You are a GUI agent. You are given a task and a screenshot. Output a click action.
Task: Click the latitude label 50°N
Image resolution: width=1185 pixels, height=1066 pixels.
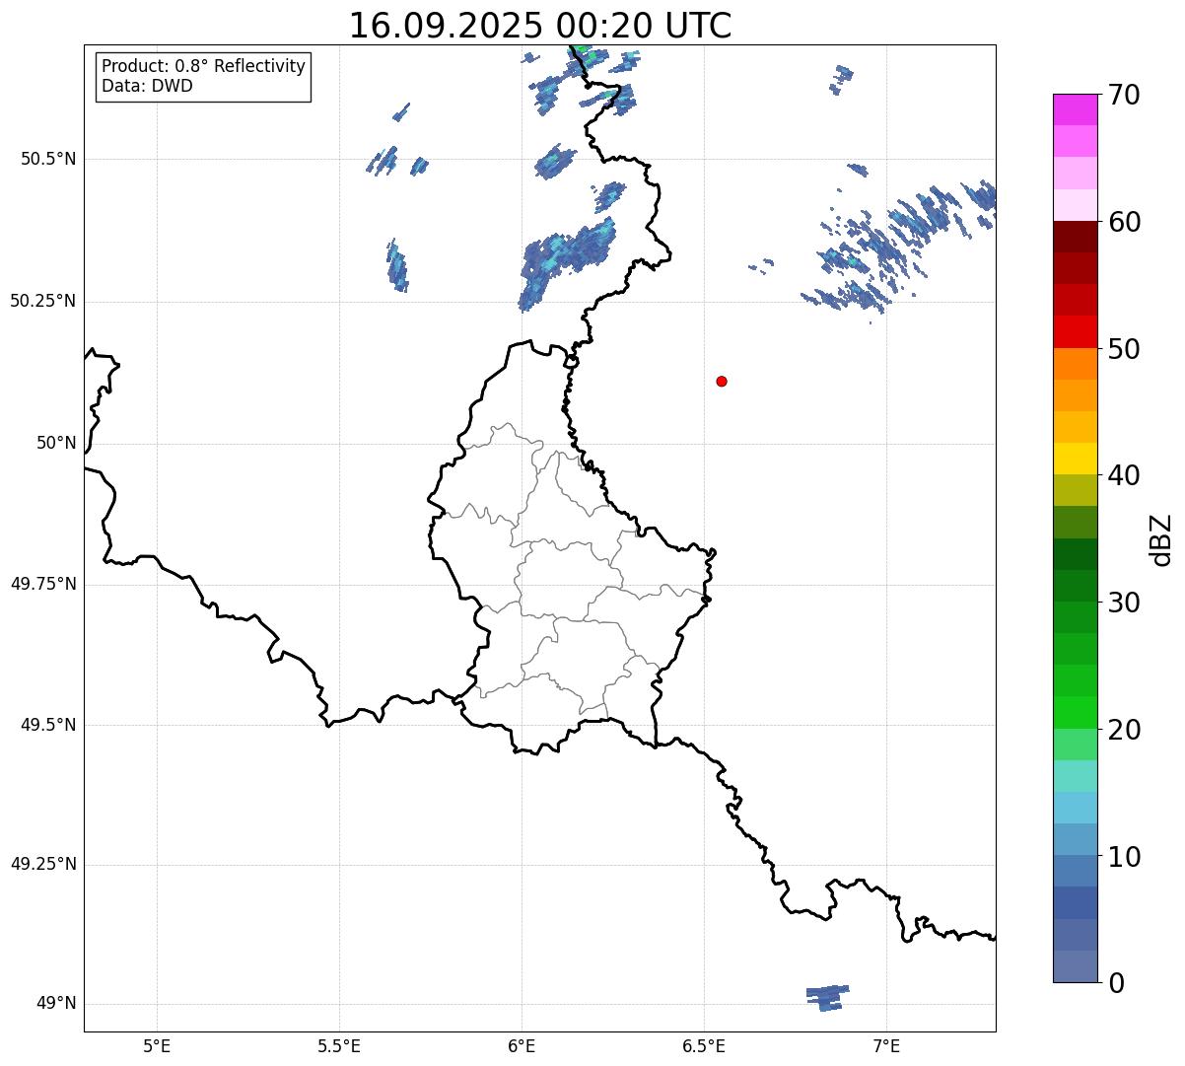click(x=56, y=443)
